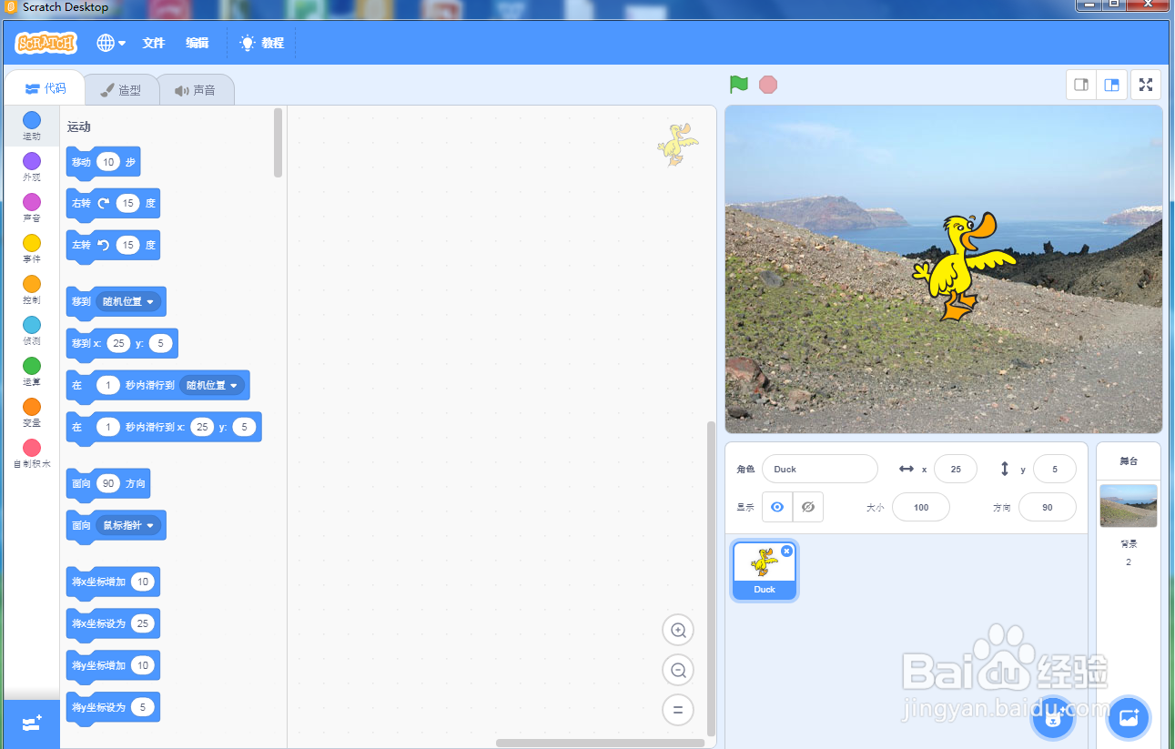Open the 教程 tutorials

tap(262, 43)
